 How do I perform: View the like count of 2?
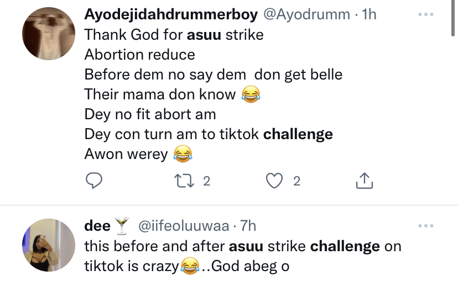296,181
